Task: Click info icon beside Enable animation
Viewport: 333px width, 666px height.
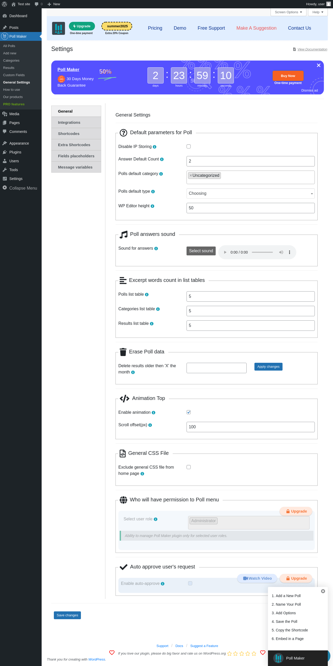Action: point(153,413)
